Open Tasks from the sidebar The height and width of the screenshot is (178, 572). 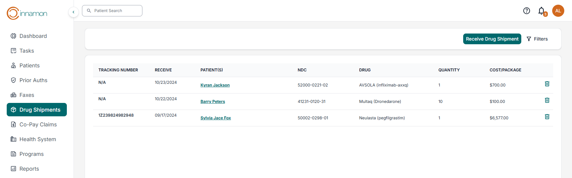[x=27, y=51]
